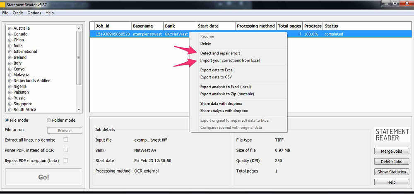The height and width of the screenshot is (194, 414).
Task: Click the Go! button
Action: click(43, 177)
